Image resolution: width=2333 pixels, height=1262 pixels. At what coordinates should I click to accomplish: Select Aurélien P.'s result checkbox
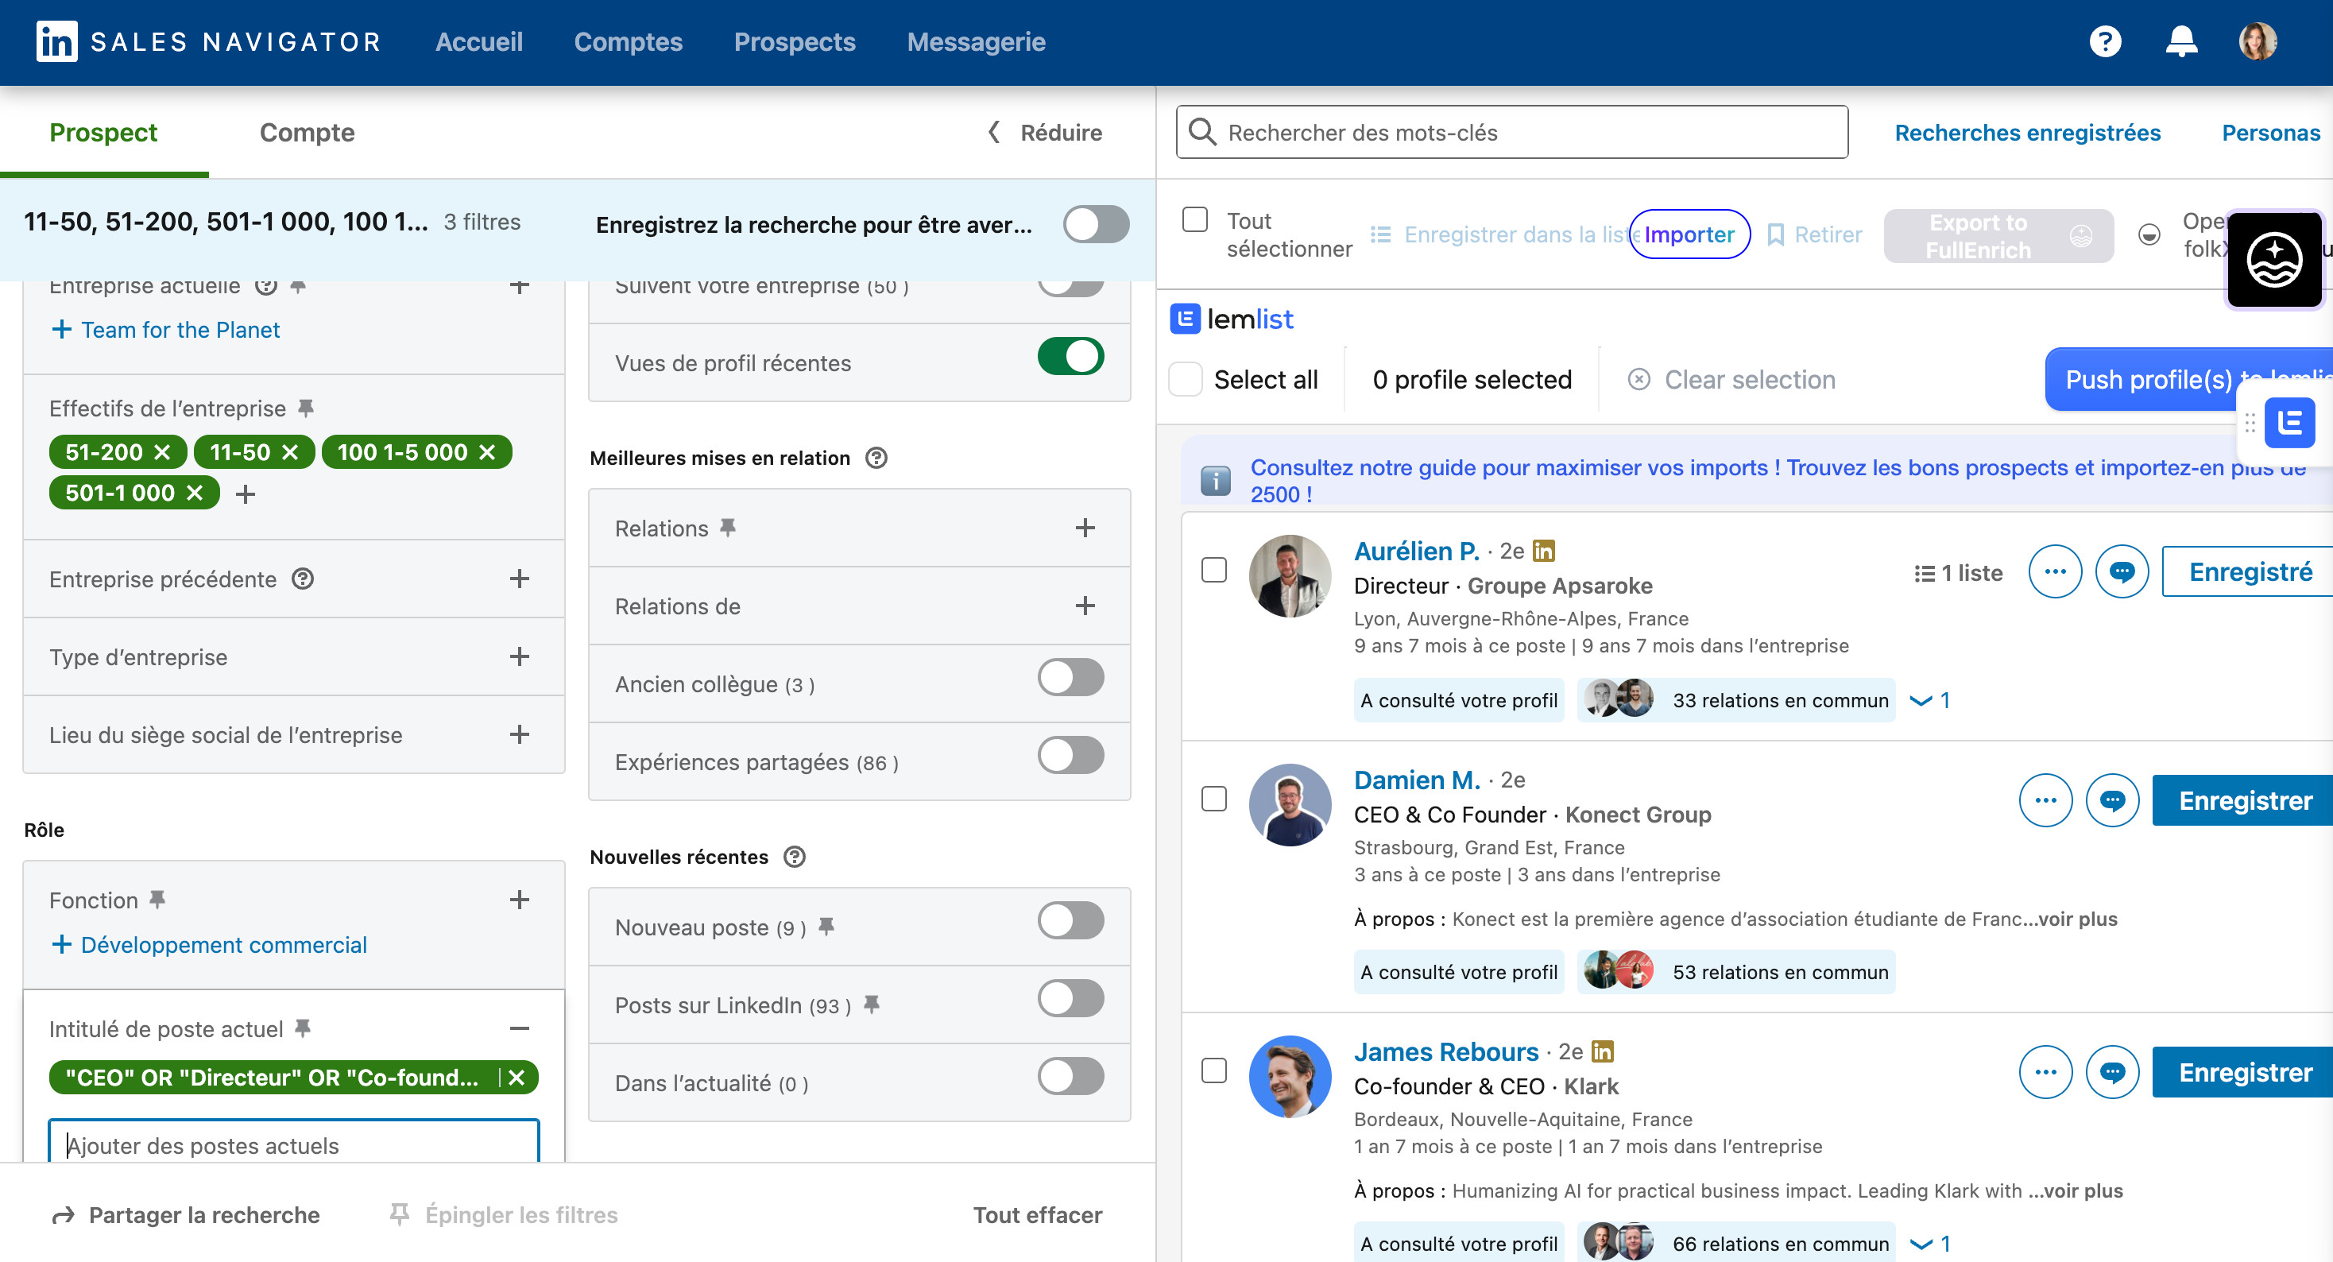(1213, 570)
